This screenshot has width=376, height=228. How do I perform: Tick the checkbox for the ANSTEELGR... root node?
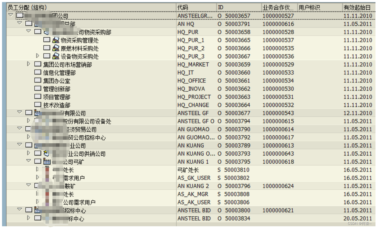[x=20, y=15]
